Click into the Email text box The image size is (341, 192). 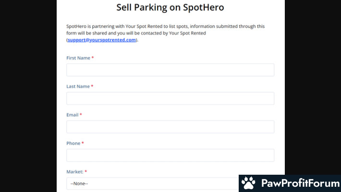click(x=170, y=127)
